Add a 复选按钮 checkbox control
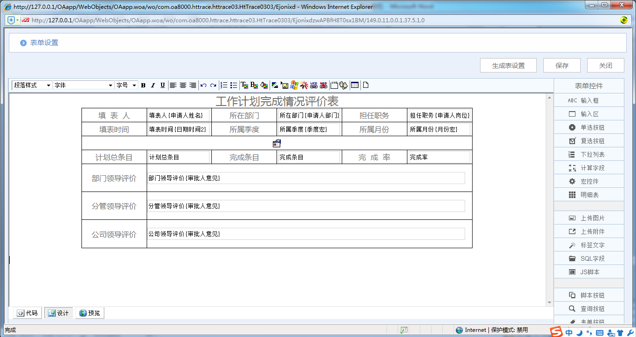Viewport: 636px width, 337px height. (589, 140)
